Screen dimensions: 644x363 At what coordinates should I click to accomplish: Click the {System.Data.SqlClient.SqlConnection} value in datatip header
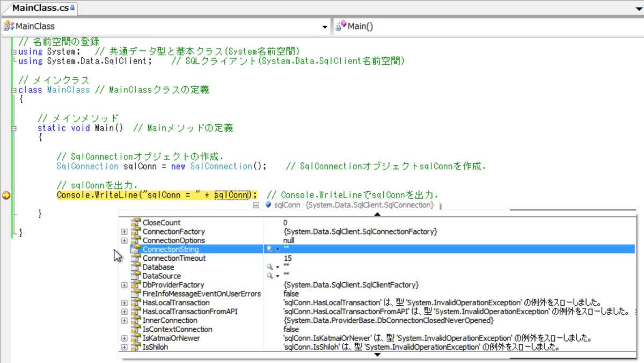[x=370, y=205]
